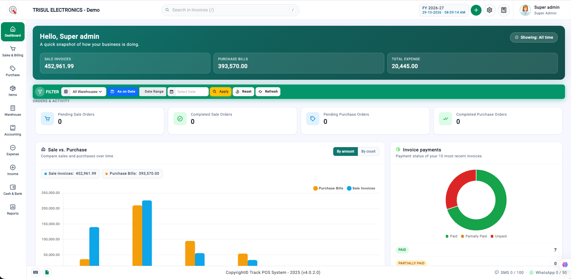Viewport: 571px width, 279px height.
Task: Click the Super admin profile avatar
Action: [525, 10]
